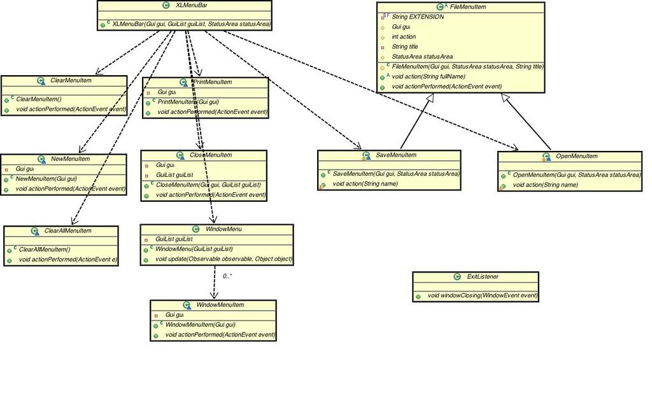Click the GuiList guiList field icon in WindowMenu
This screenshot has height=398, width=652.
tap(146, 240)
